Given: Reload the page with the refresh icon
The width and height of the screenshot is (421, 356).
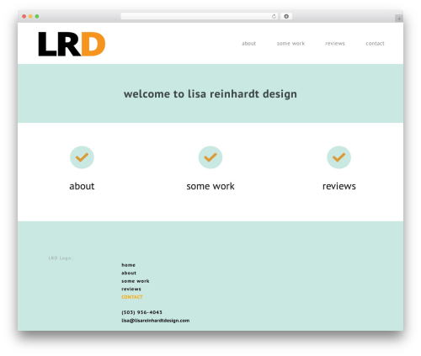Looking at the screenshot, I should click(x=274, y=16).
